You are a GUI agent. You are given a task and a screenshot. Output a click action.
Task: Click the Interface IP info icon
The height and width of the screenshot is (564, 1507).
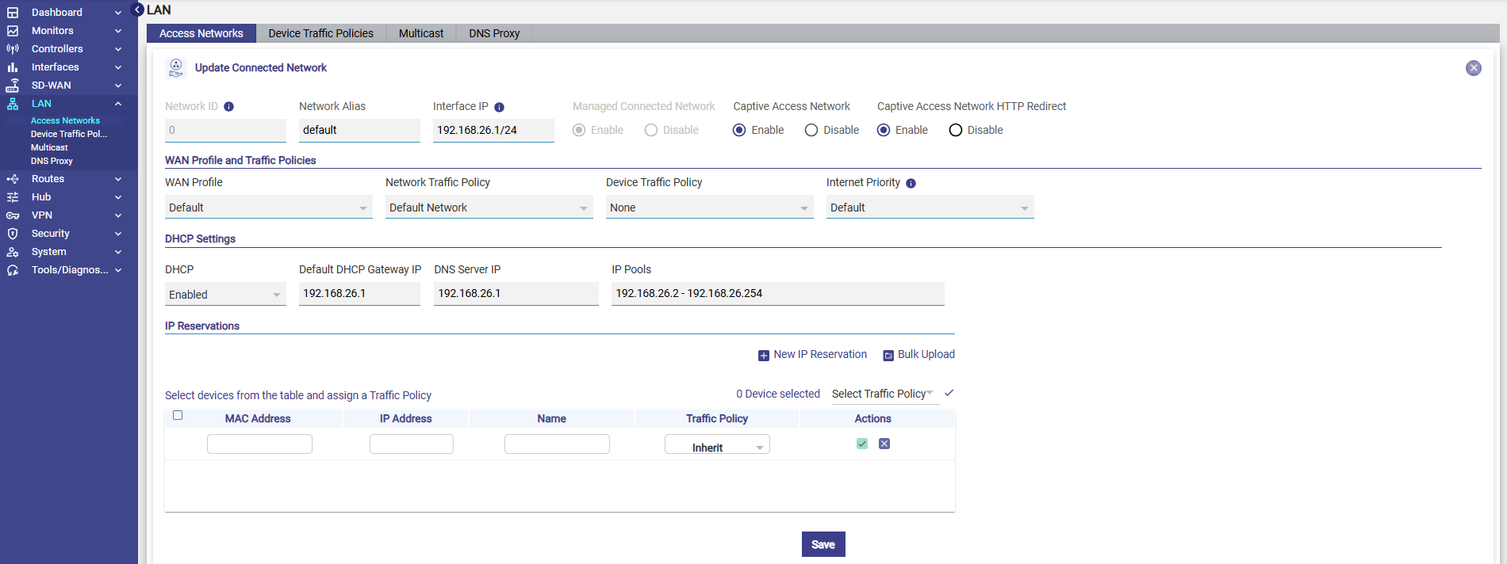499,107
